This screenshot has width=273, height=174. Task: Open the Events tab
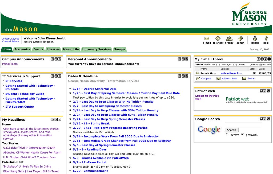tap(38, 49)
